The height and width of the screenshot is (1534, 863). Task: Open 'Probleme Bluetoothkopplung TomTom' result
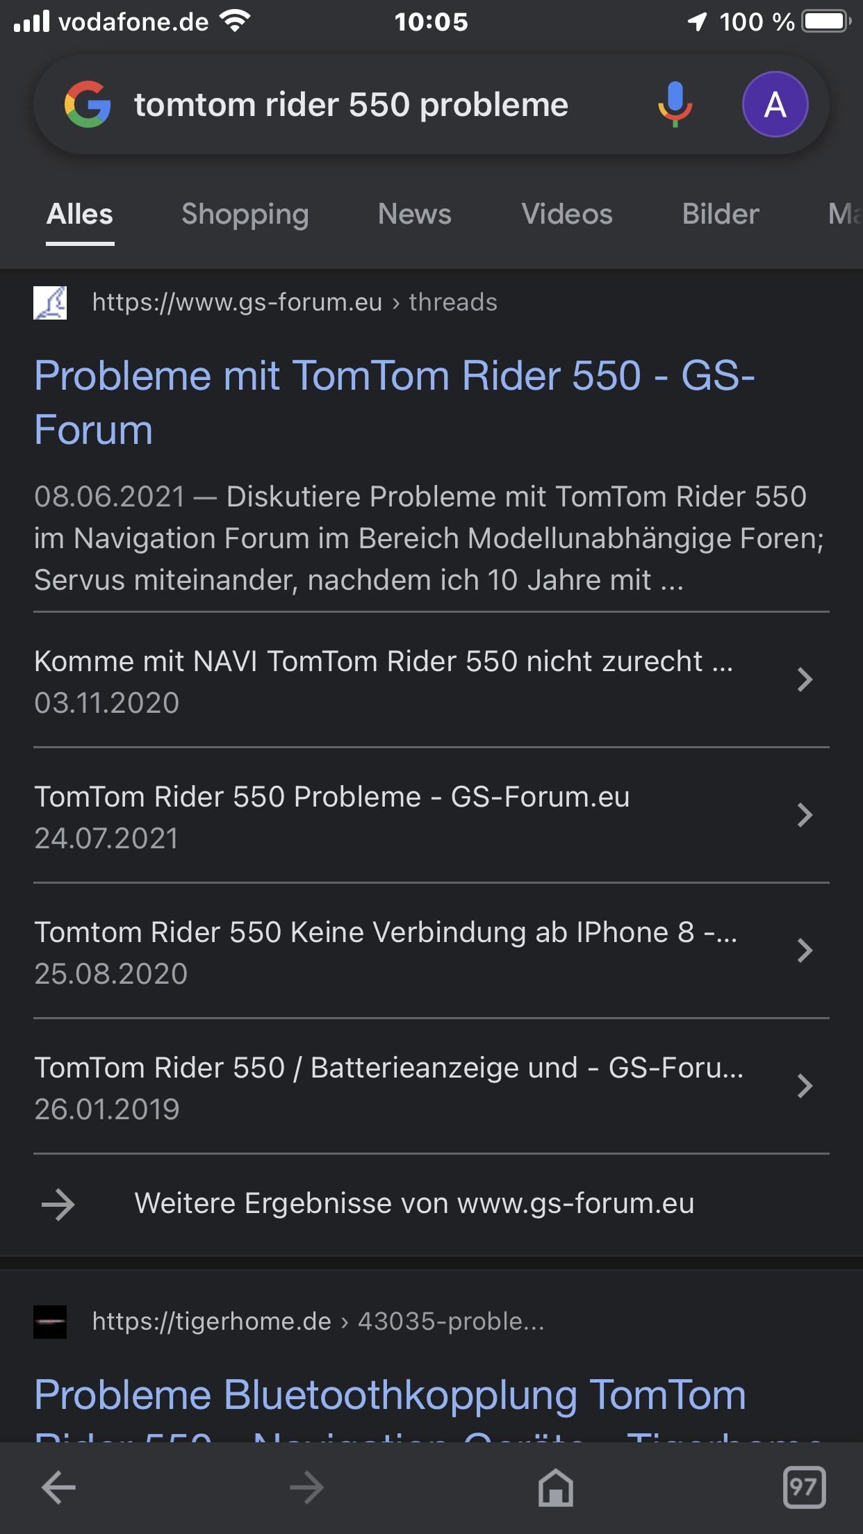click(x=390, y=1395)
